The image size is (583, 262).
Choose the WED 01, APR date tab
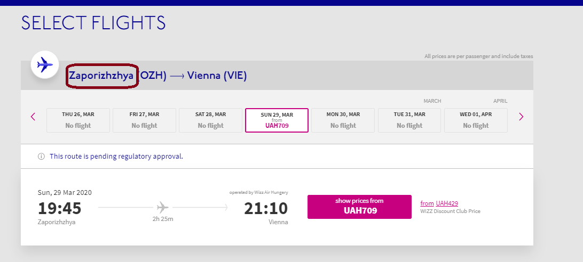(x=476, y=120)
